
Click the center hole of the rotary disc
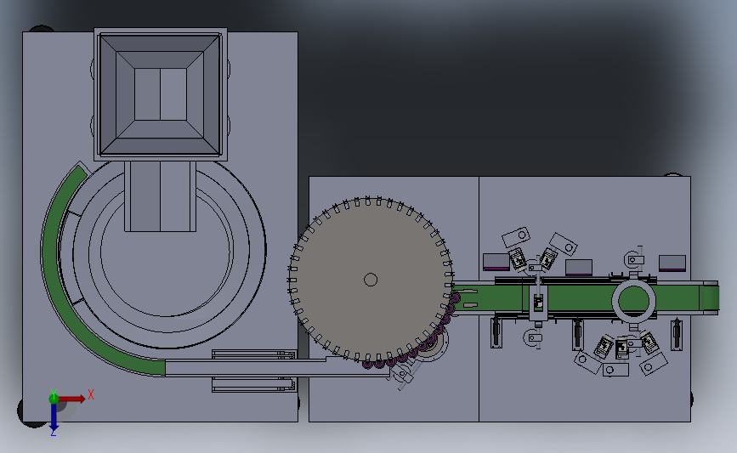[x=371, y=280]
